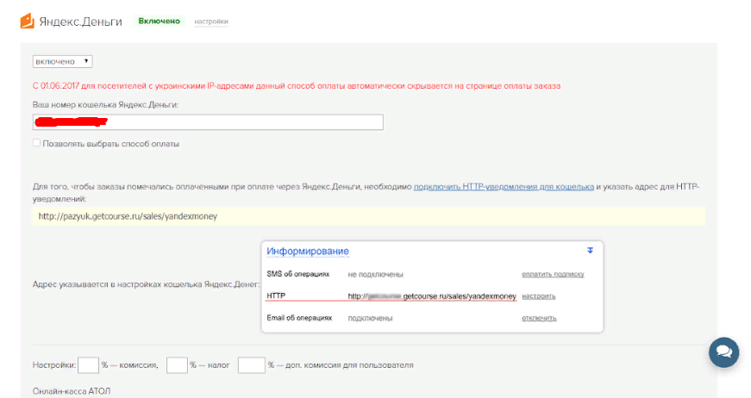Click the налог percent input box
This screenshot has width=751, height=398.
pos(177,365)
